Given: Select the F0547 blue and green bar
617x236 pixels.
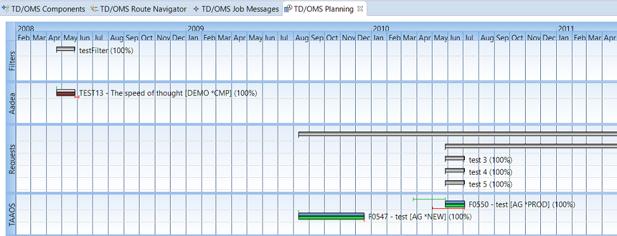Looking at the screenshot, I should [x=331, y=216].
